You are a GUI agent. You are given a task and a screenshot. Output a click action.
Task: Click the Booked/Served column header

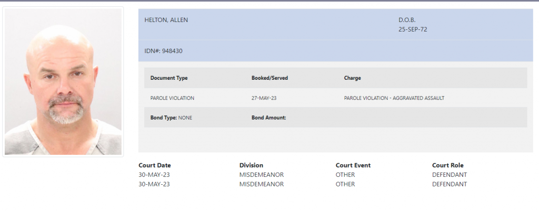[269, 78]
